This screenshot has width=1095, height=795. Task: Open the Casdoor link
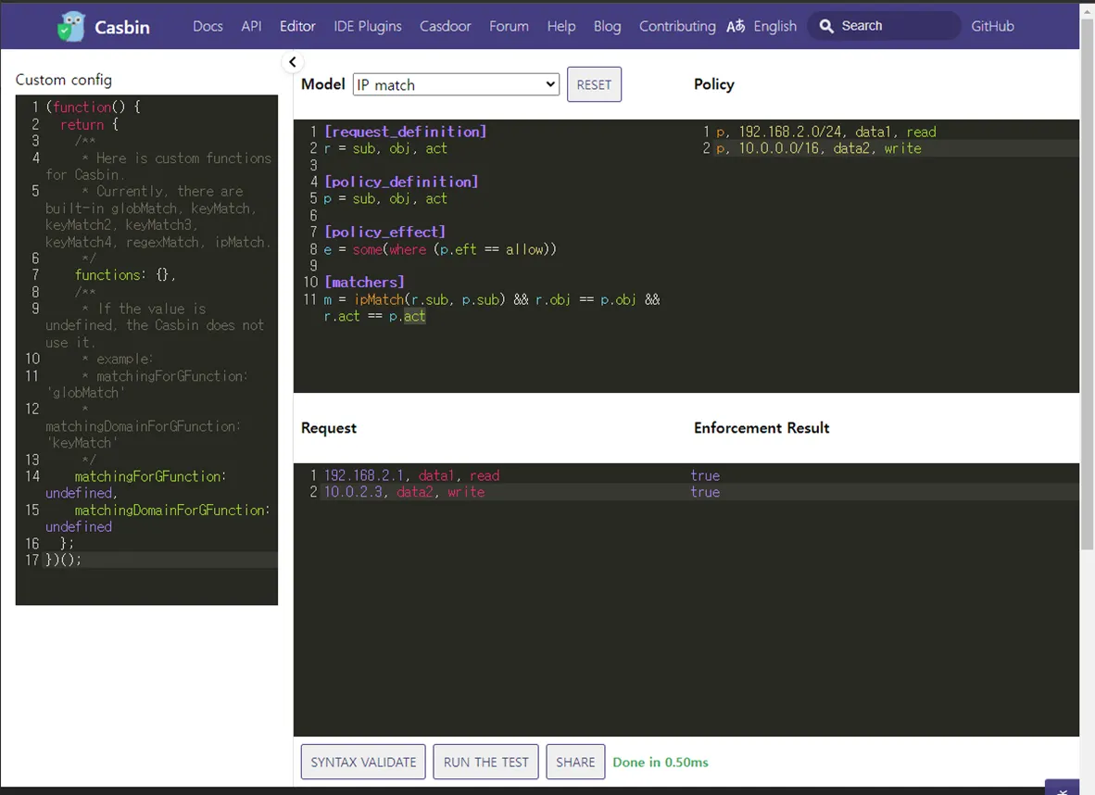click(446, 26)
